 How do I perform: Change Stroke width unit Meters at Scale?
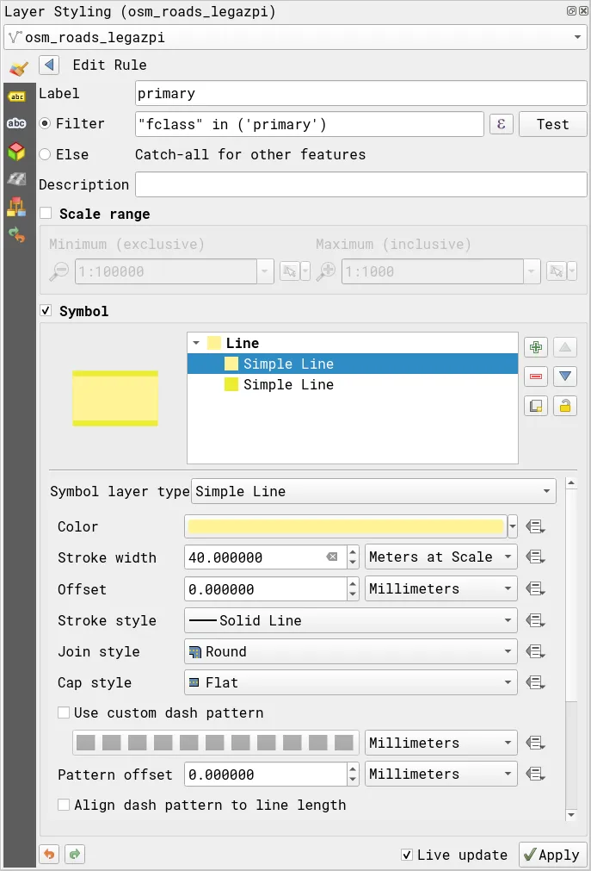click(441, 557)
